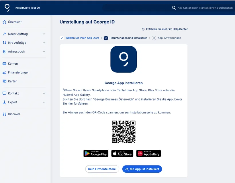Open the Google Play store badge
This screenshot has height=183, width=235.
pyautogui.click(x=96, y=153)
